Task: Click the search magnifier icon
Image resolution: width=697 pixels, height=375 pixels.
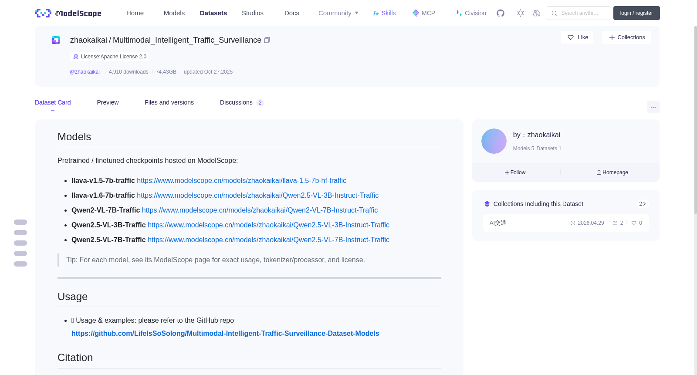Action: click(554, 13)
